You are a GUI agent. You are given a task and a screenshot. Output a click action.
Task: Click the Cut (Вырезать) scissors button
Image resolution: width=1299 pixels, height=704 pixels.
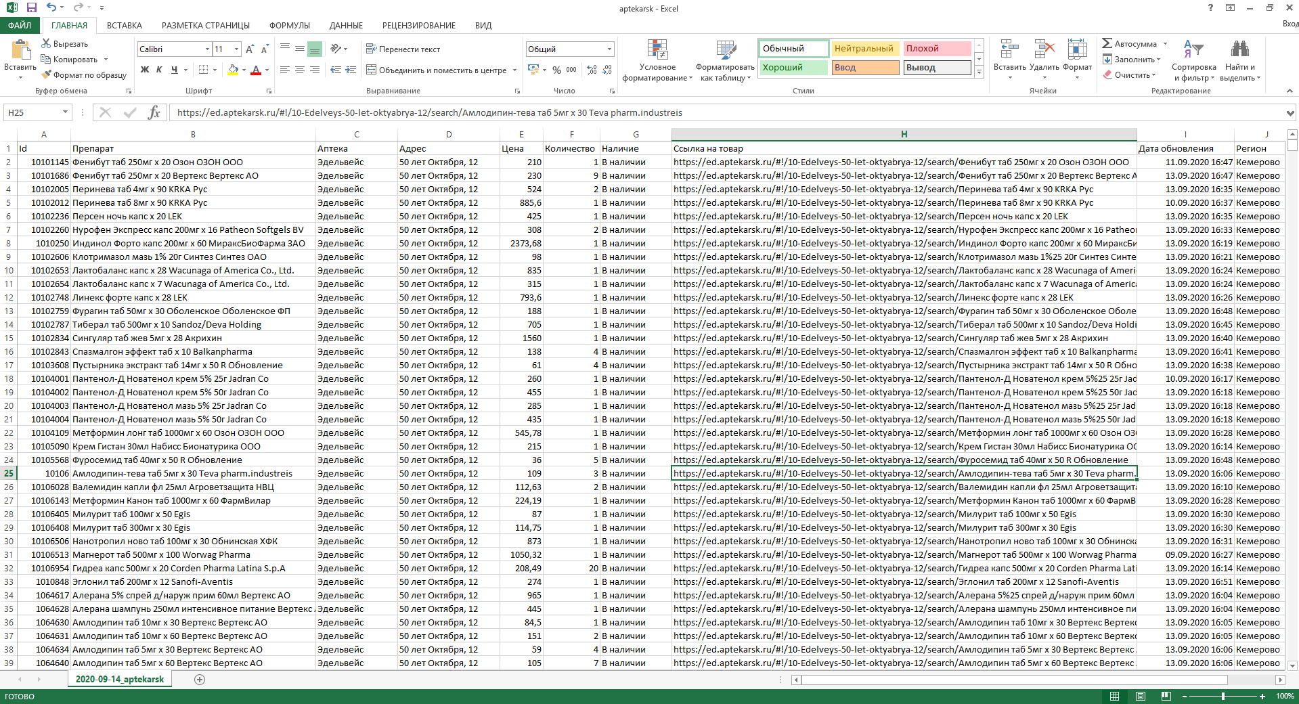65,43
